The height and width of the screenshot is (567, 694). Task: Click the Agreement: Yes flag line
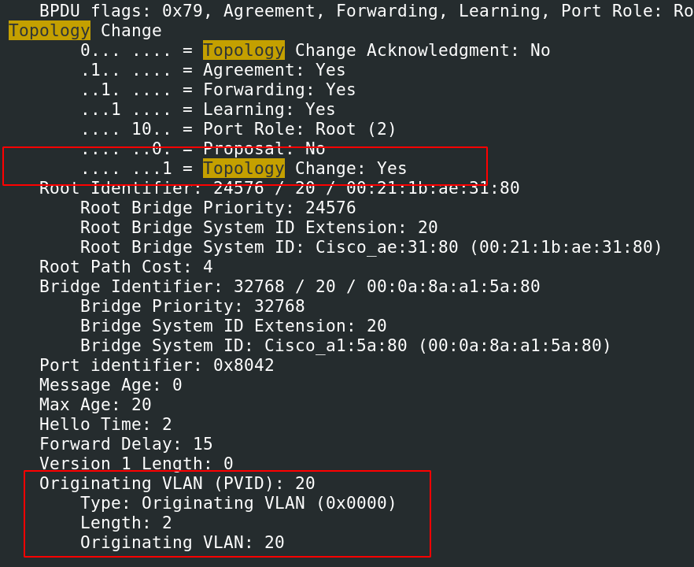click(212, 70)
